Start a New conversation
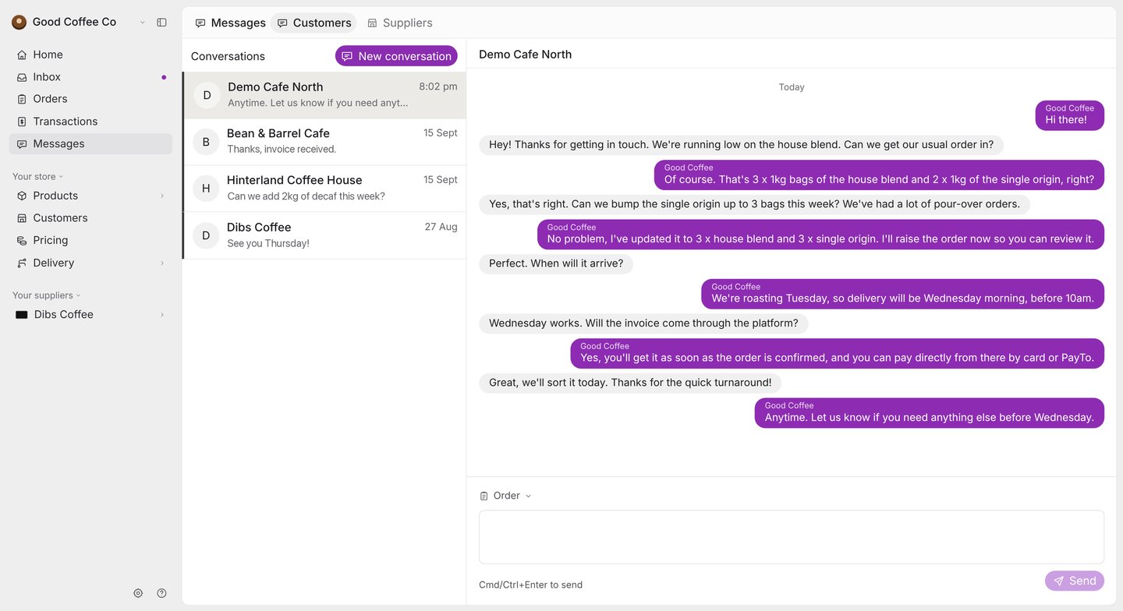 point(396,56)
